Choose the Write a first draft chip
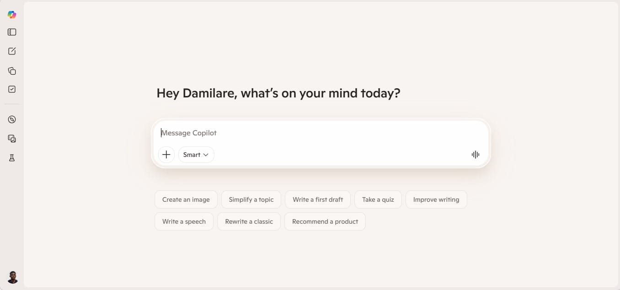620x290 pixels. (x=318, y=199)
